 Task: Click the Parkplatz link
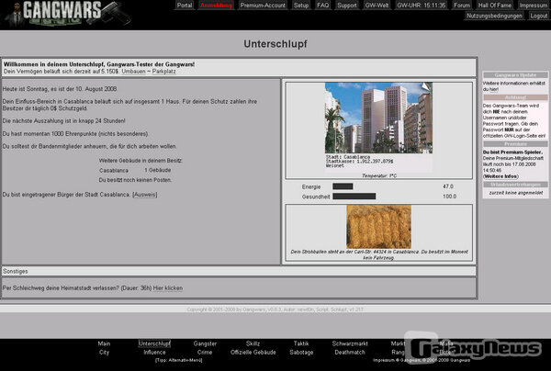pyautogui.click(x=163, y=72)
